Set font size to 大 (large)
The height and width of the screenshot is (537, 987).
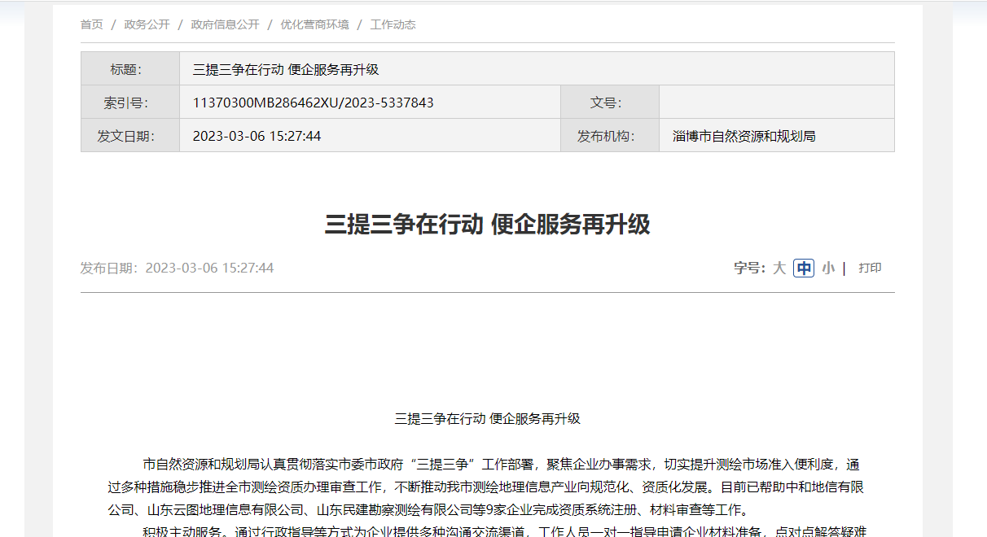[x=779, y=268]
